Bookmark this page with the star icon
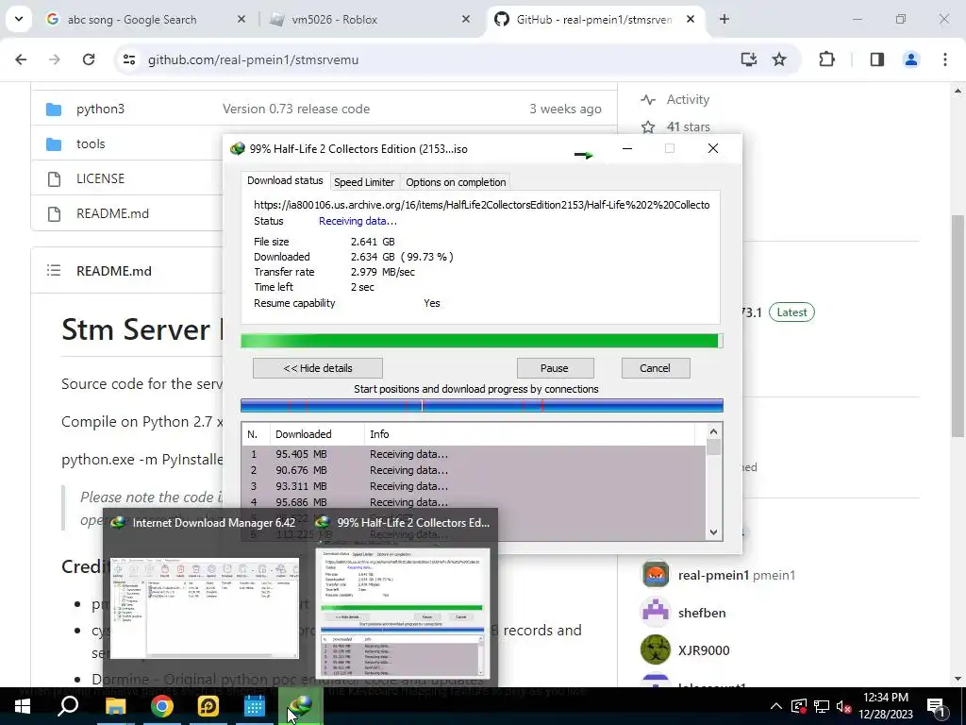966x725 pixels. 779,59
